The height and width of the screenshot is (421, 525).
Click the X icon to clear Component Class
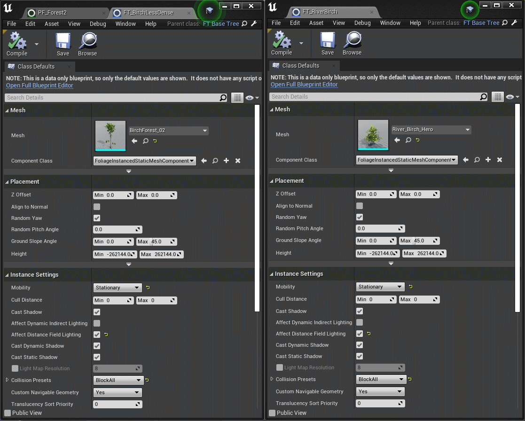click(238, 161)
